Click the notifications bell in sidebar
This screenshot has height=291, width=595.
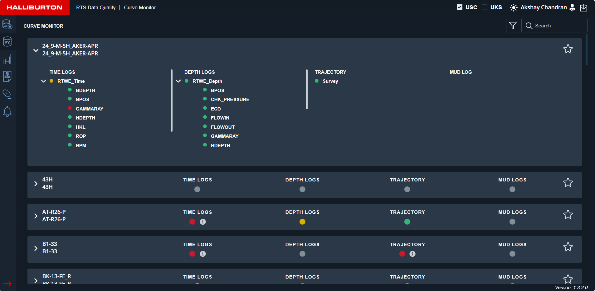tap(7, 111)
